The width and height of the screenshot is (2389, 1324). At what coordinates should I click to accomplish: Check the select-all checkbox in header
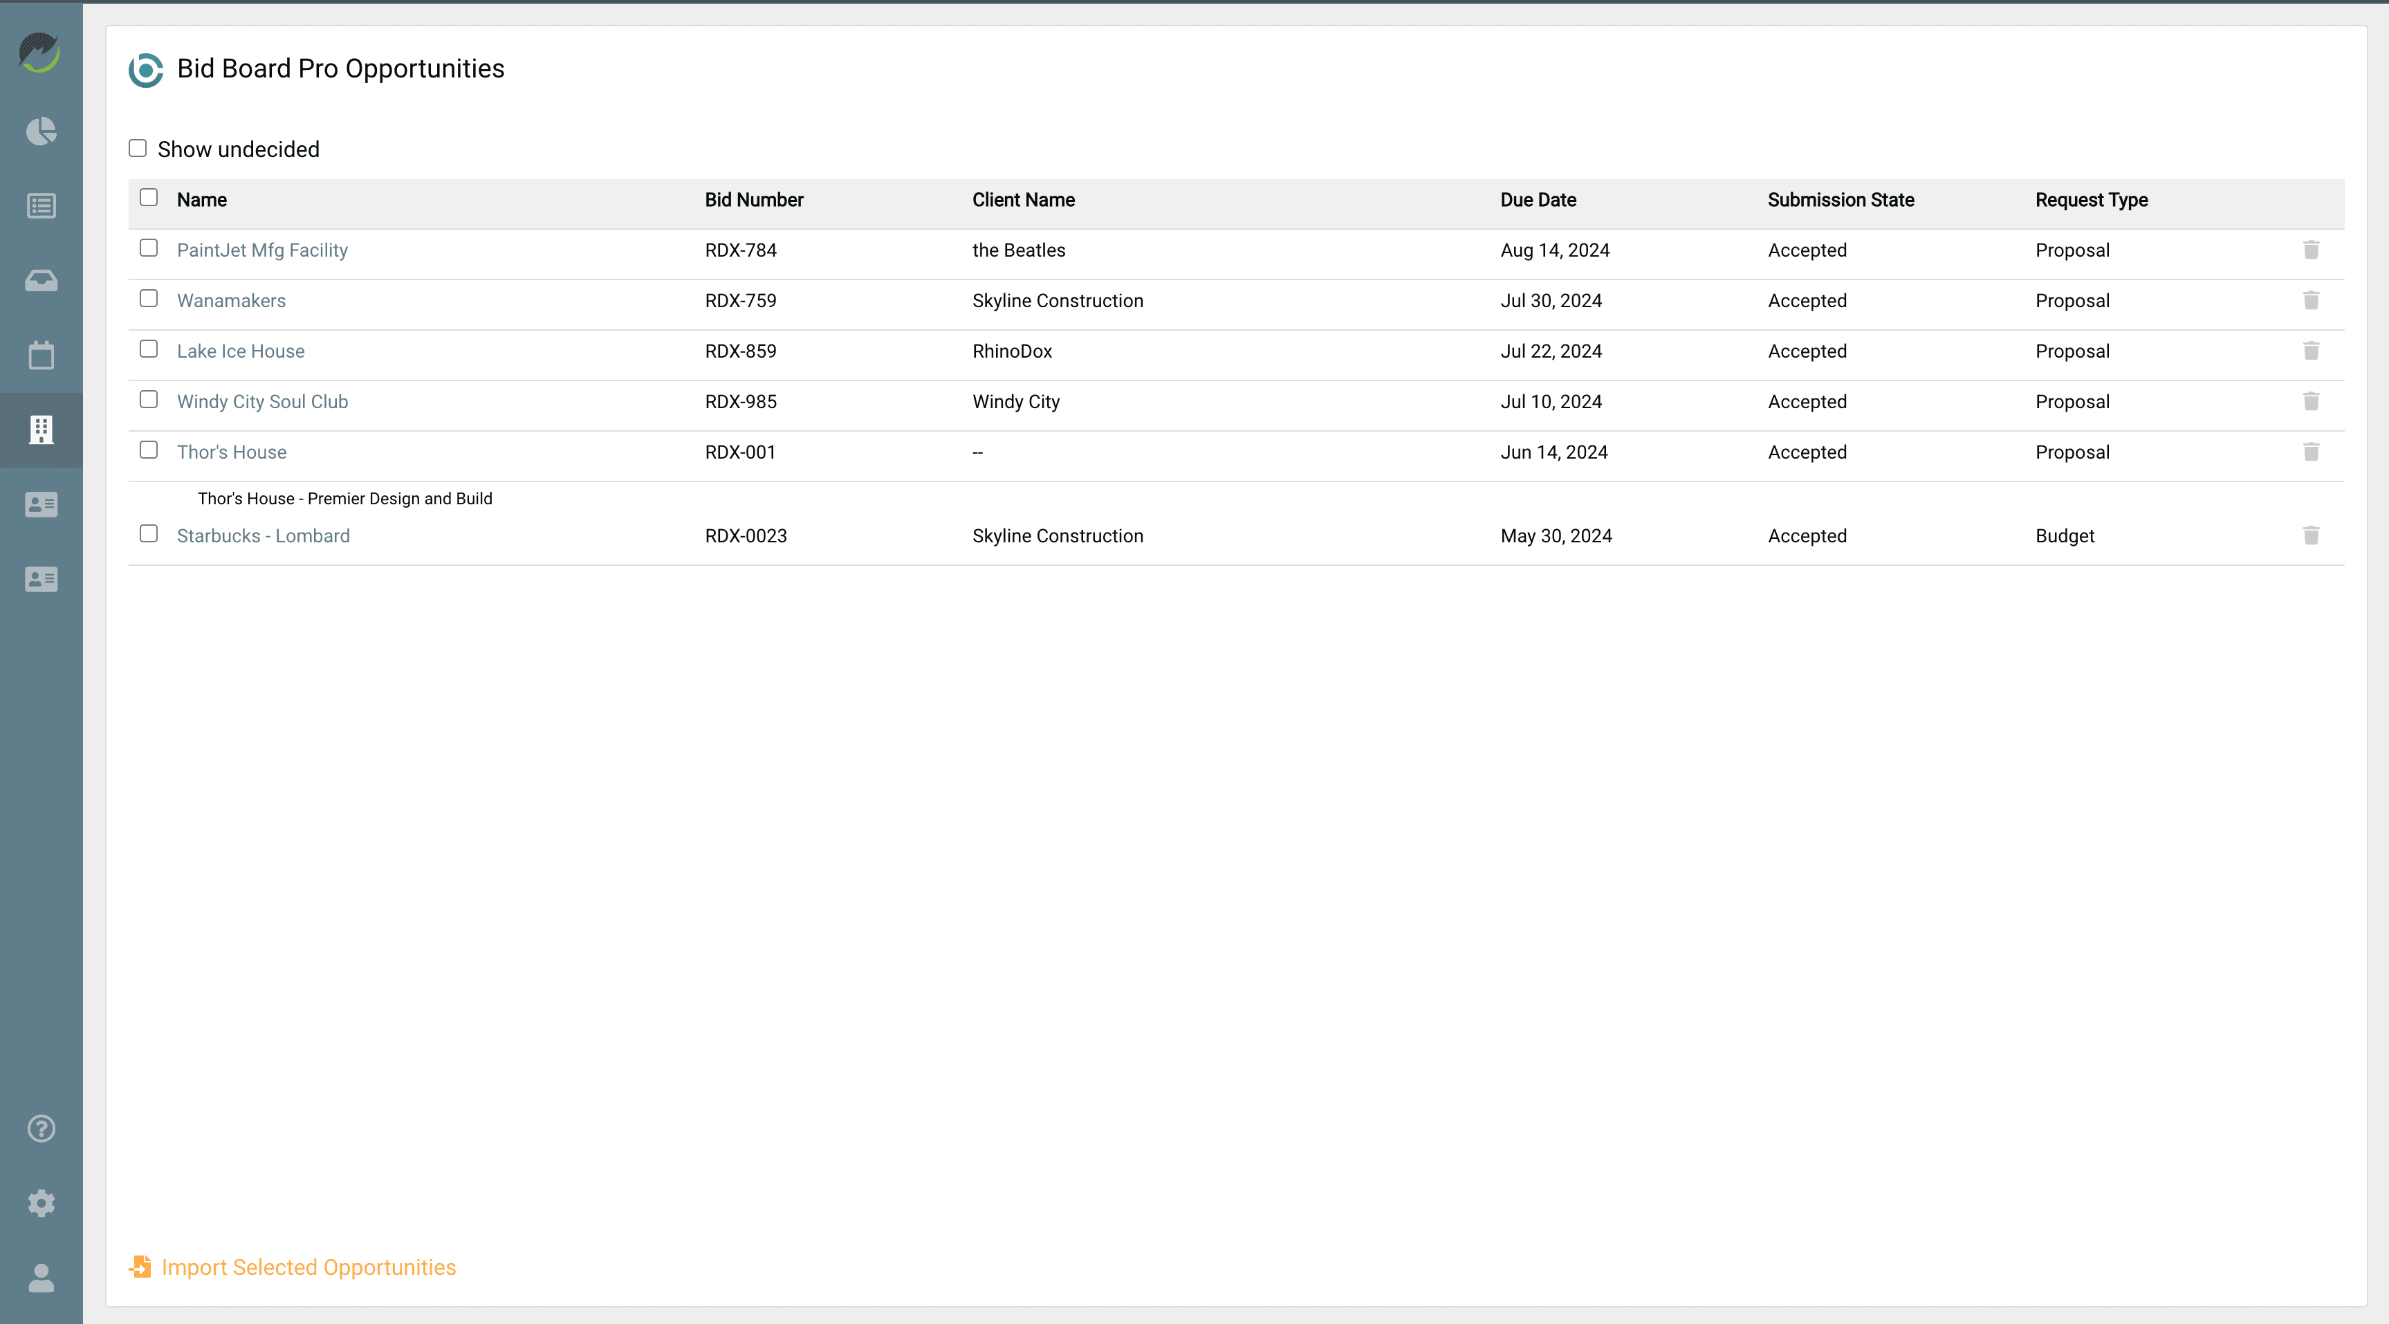[x=149, y=196]
